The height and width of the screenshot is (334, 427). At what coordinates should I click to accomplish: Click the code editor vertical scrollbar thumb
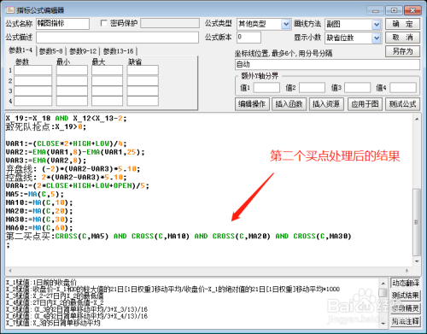click(417, 222)
